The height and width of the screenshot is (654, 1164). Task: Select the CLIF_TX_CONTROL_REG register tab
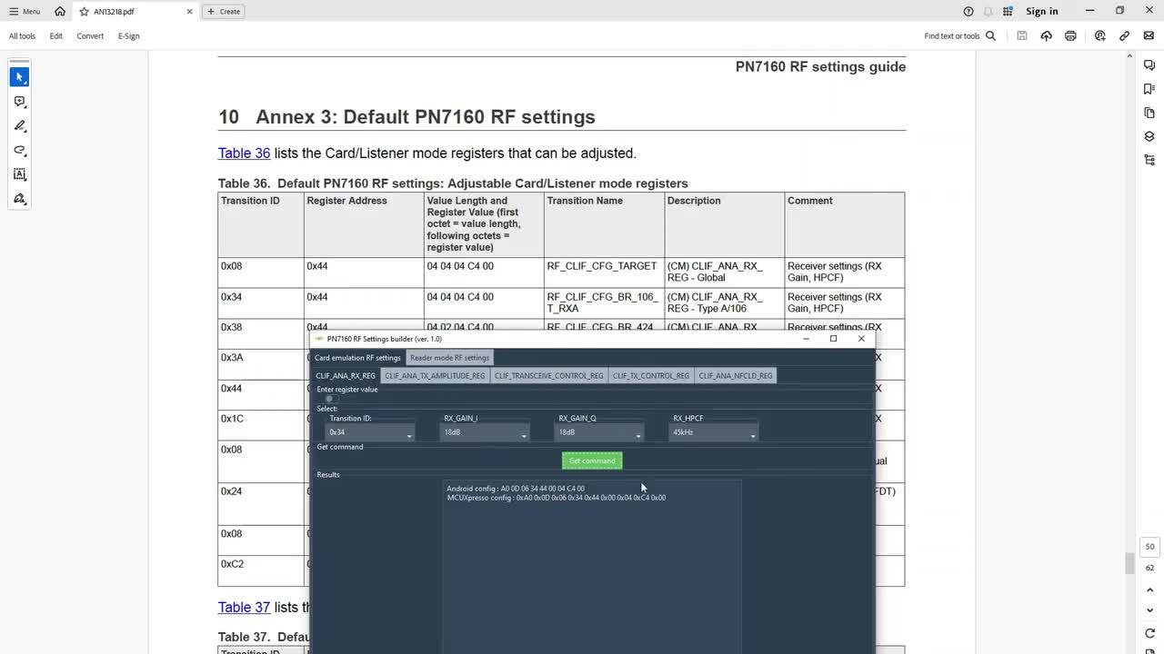pyautogui.click(x=651, y=375)
